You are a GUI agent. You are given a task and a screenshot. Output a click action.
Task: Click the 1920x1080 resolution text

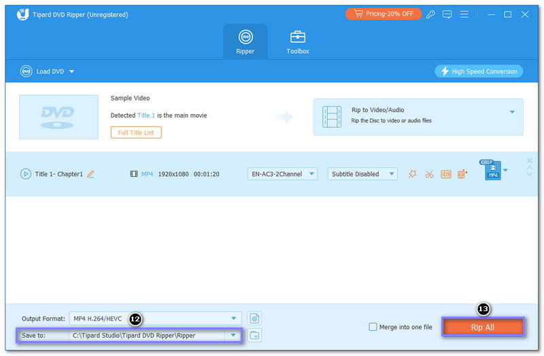point(173,174)
